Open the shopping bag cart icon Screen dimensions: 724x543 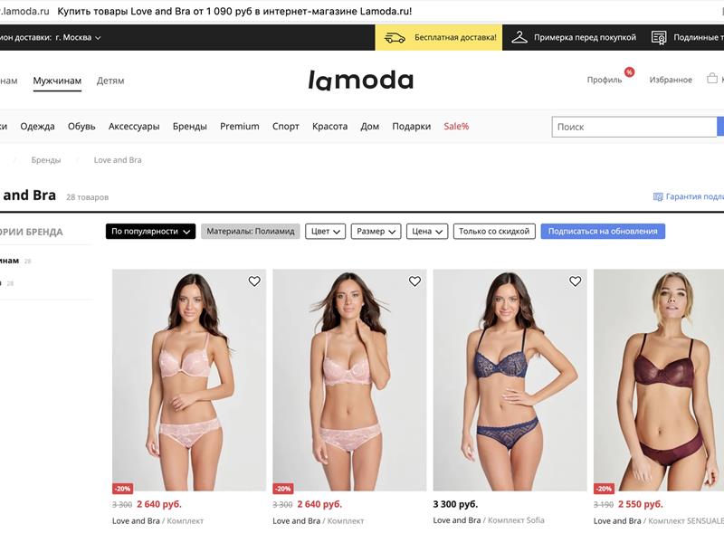pyautogui.click(x=712, y=78)
